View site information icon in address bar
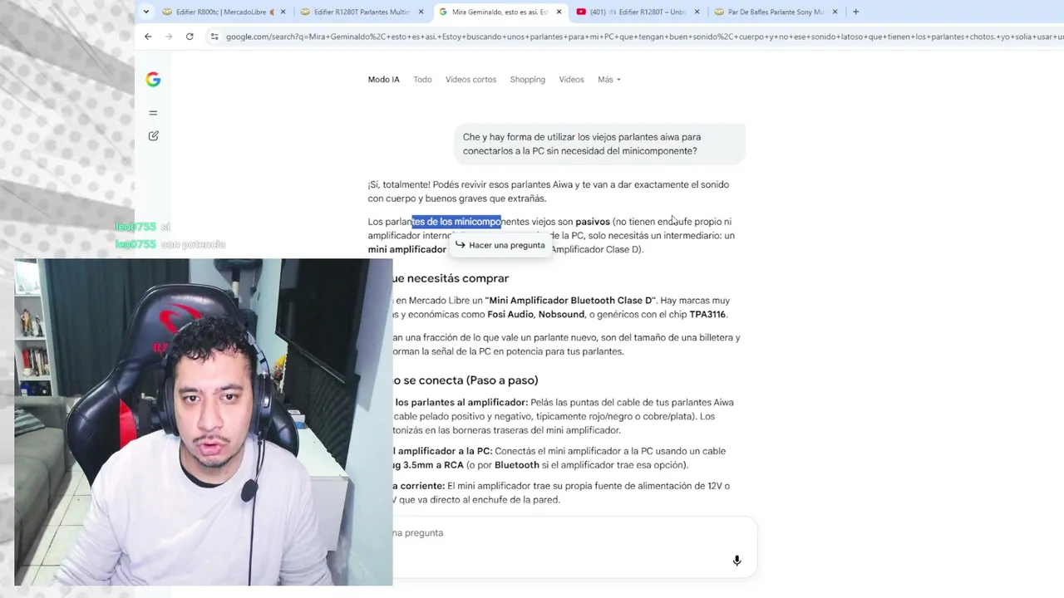This screenshot has width=1064, height=598. (x=214, y=37)
